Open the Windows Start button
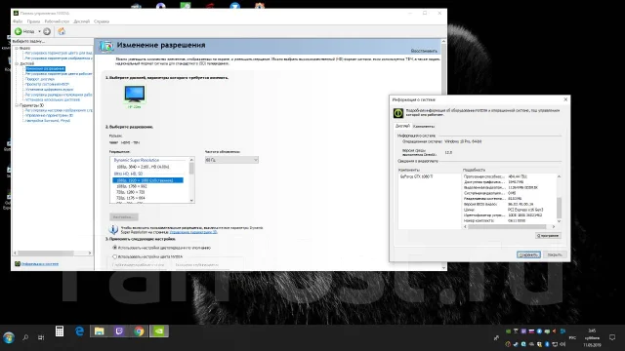 coord(9,337)
